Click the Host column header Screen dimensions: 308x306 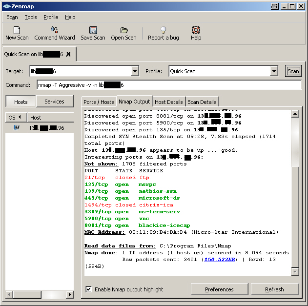click(50, 118)
